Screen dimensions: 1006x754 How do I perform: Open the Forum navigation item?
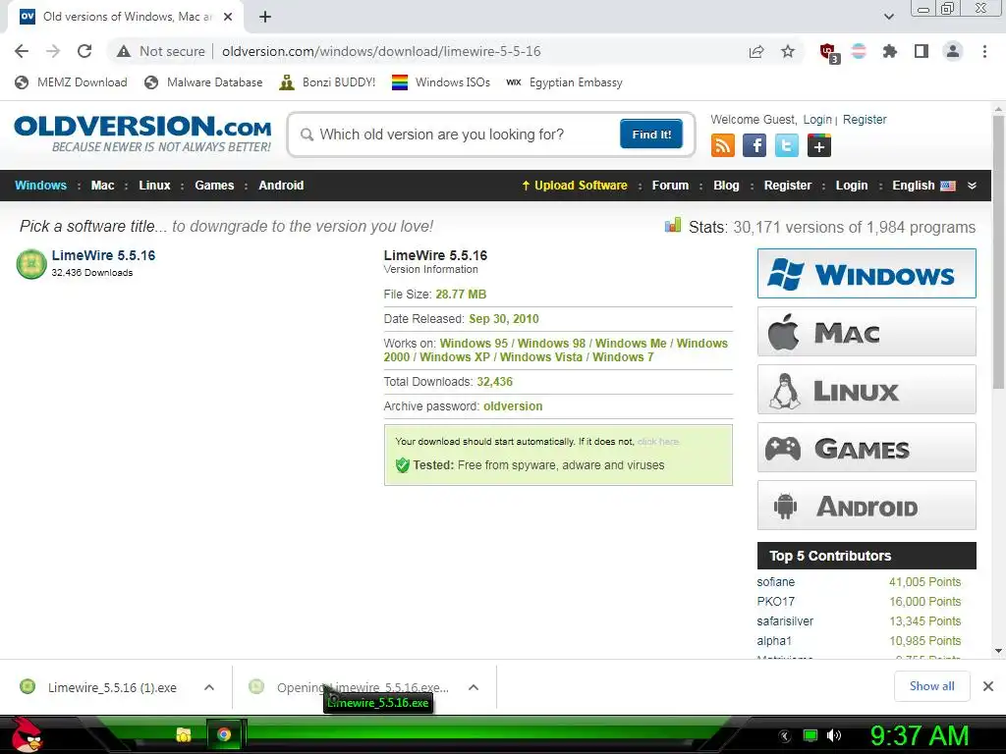670,186
